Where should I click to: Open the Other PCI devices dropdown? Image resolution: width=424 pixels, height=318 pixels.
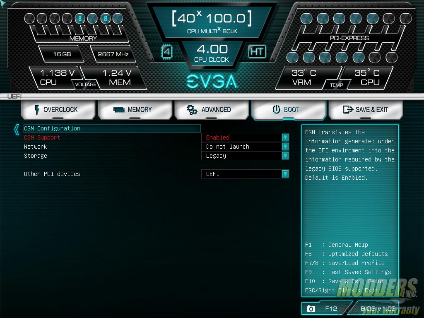(245, 174)
